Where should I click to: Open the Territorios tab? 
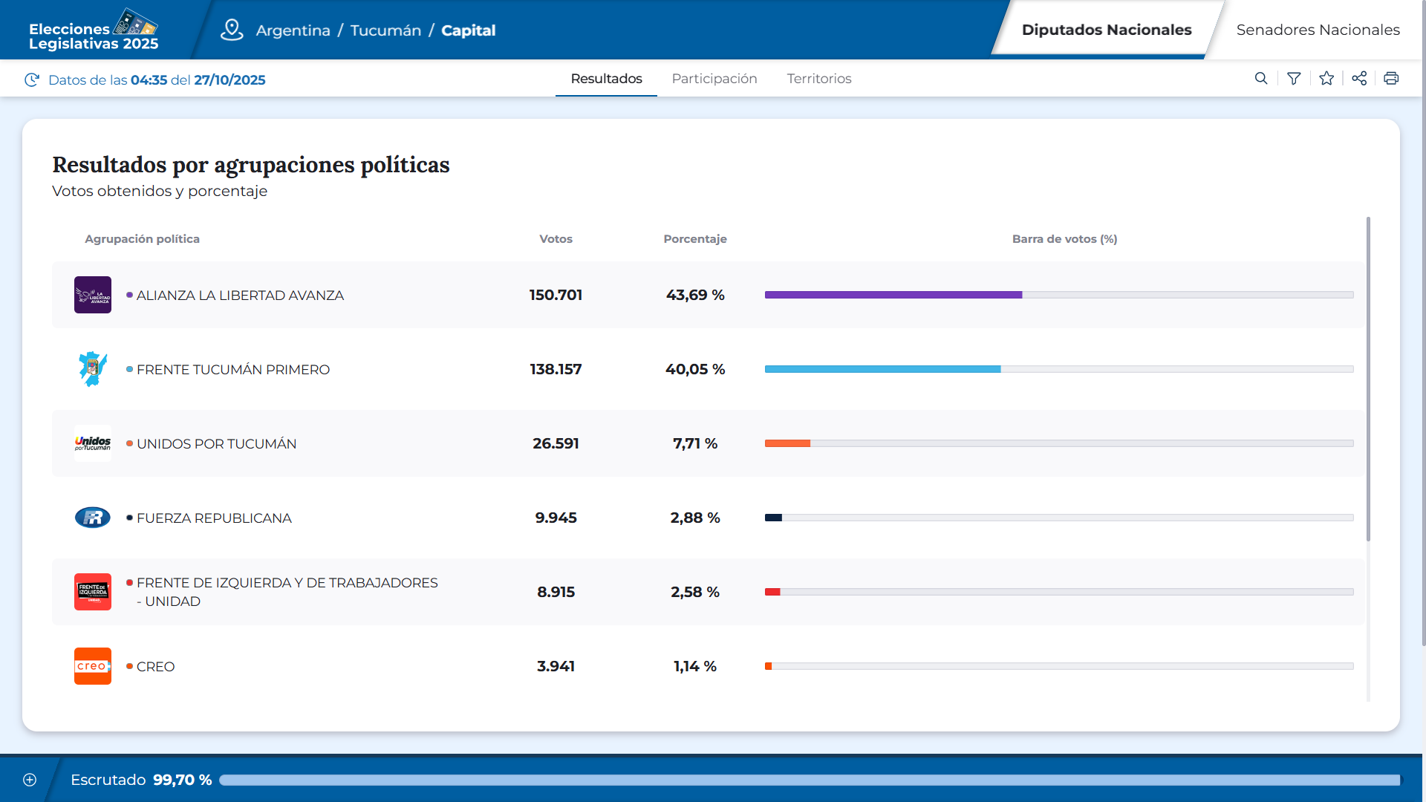click(x=818, y=79)
